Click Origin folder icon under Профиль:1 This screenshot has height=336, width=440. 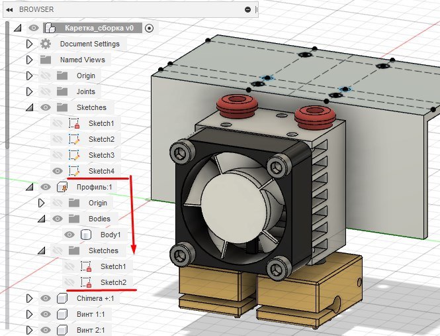click(74, 203)
